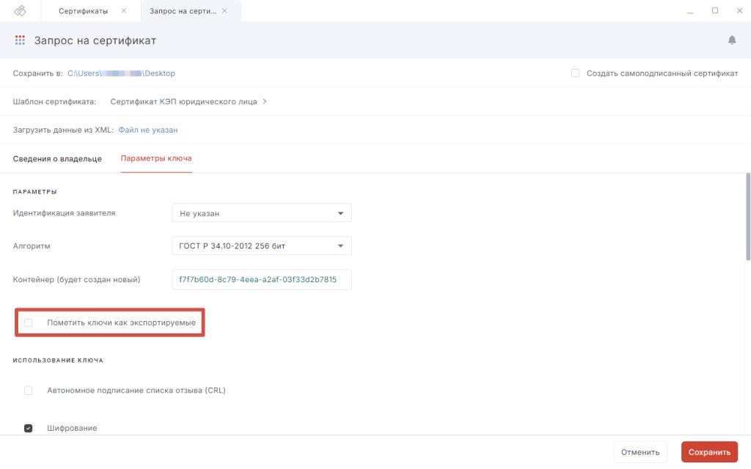751x469 pixels.
Task: Click Сертификат КЭП юридического лица template
Action: point(183,101)
